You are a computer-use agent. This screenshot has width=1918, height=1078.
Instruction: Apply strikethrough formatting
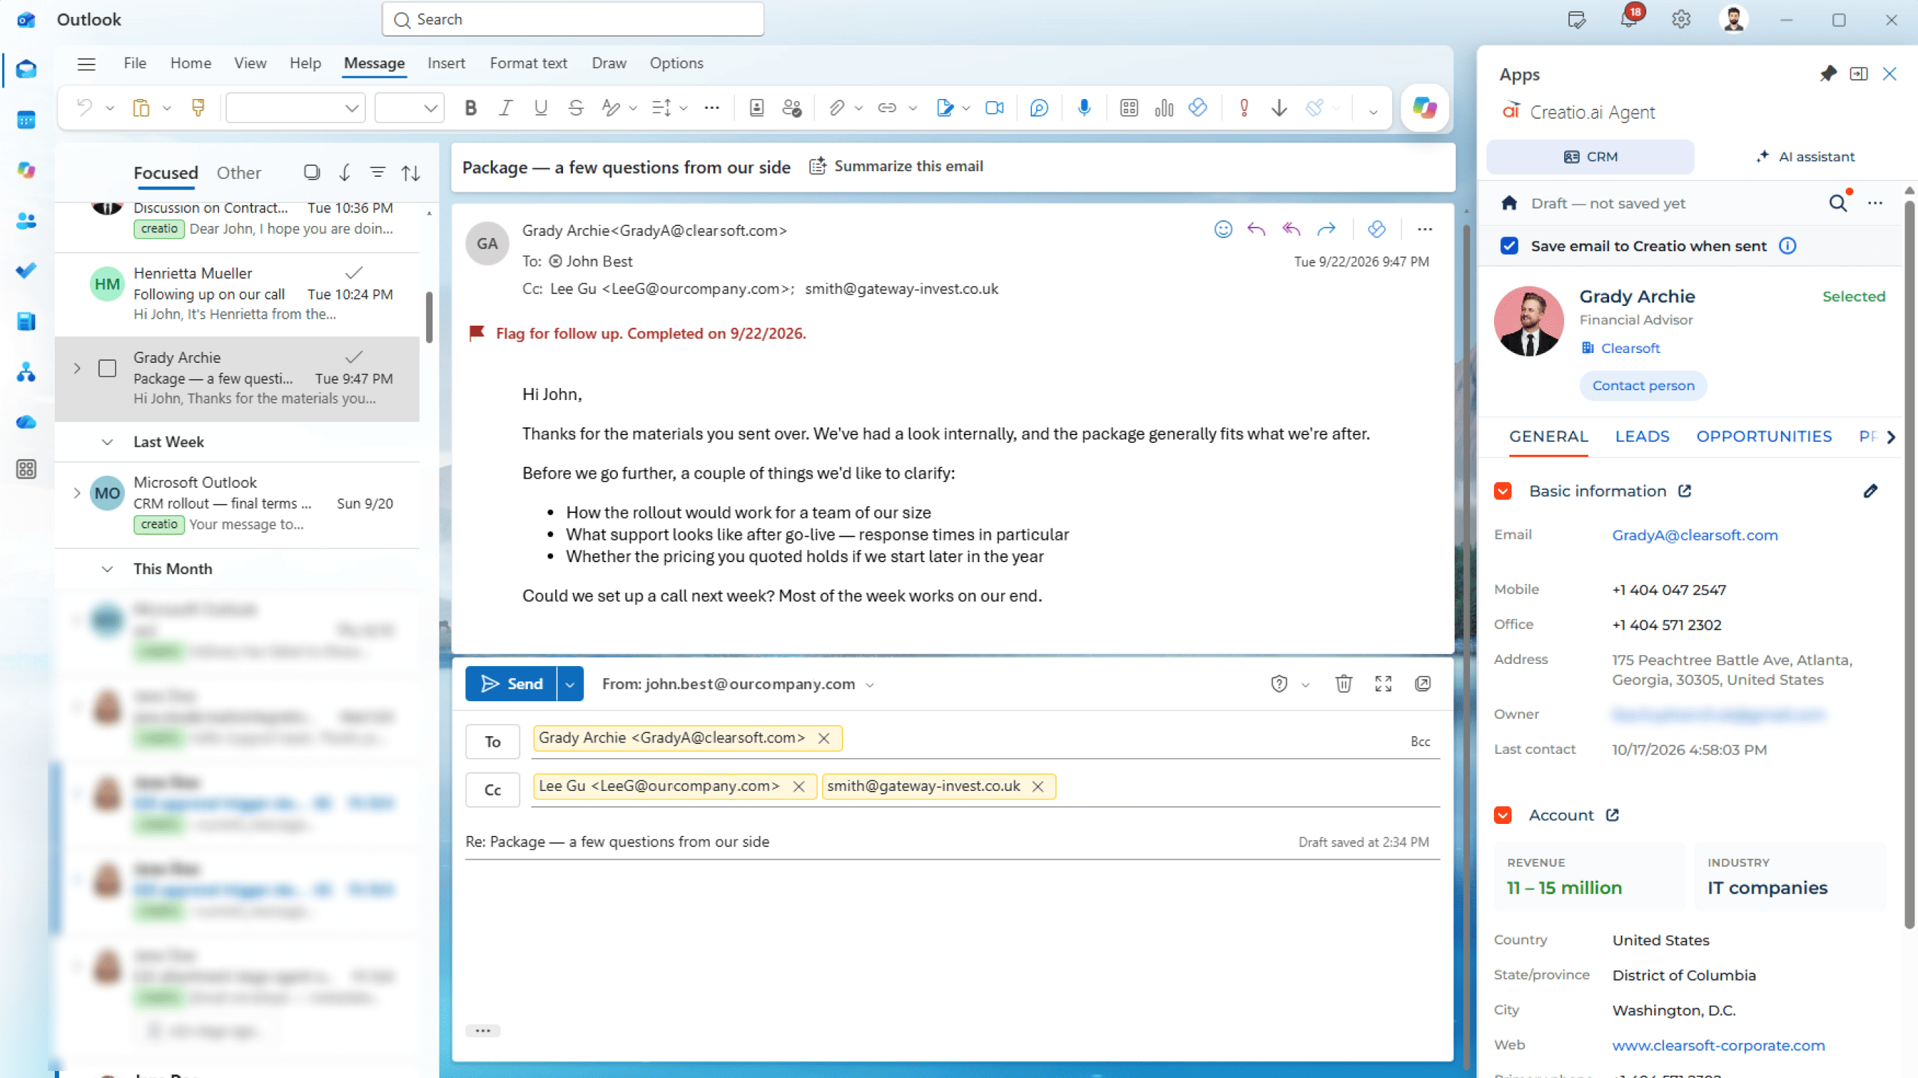click(576, 108)
